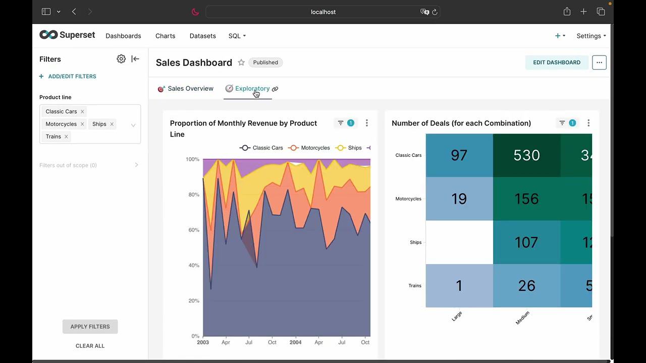Open applied filters indicator on Proportion chart
Screen dimensions: 646x363
[x=346, y=123]
